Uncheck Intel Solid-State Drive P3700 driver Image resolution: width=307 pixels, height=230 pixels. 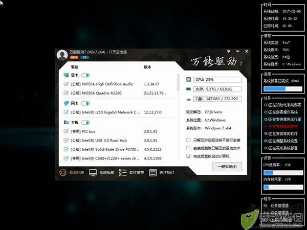[x=66, y=149]
